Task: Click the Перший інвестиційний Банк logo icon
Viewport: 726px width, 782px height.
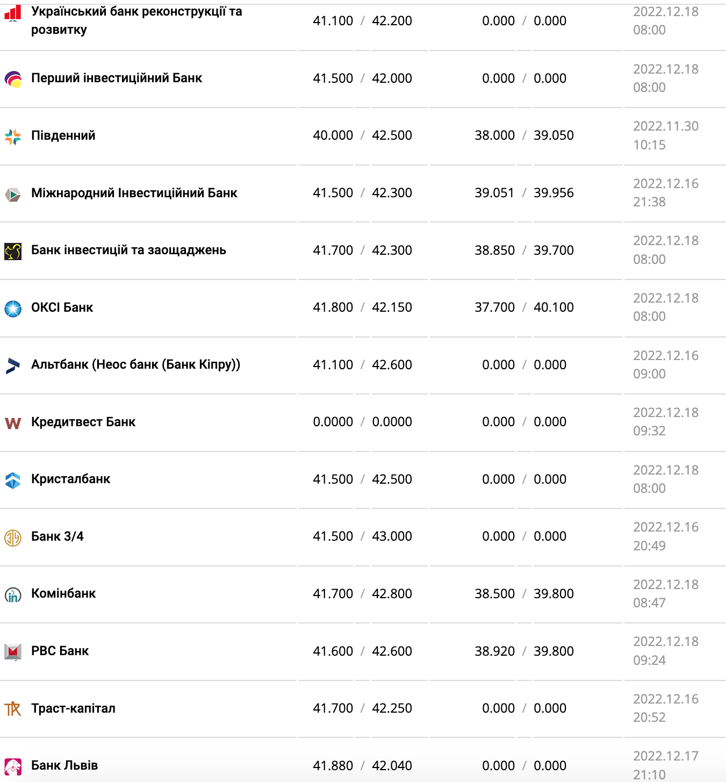Action: [13, 79]
